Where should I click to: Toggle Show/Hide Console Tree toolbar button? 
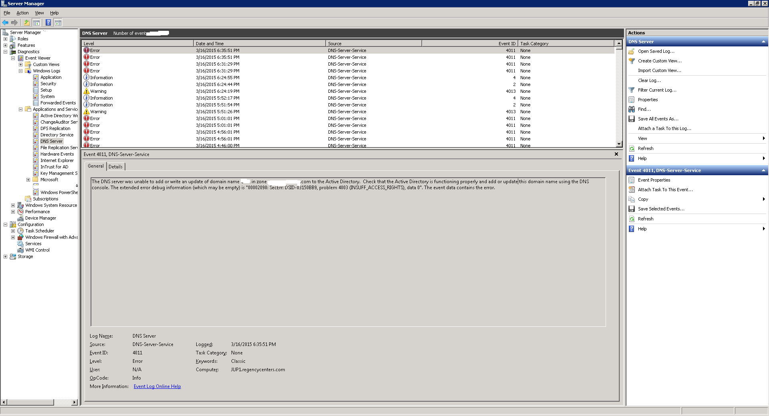(36, 23)
